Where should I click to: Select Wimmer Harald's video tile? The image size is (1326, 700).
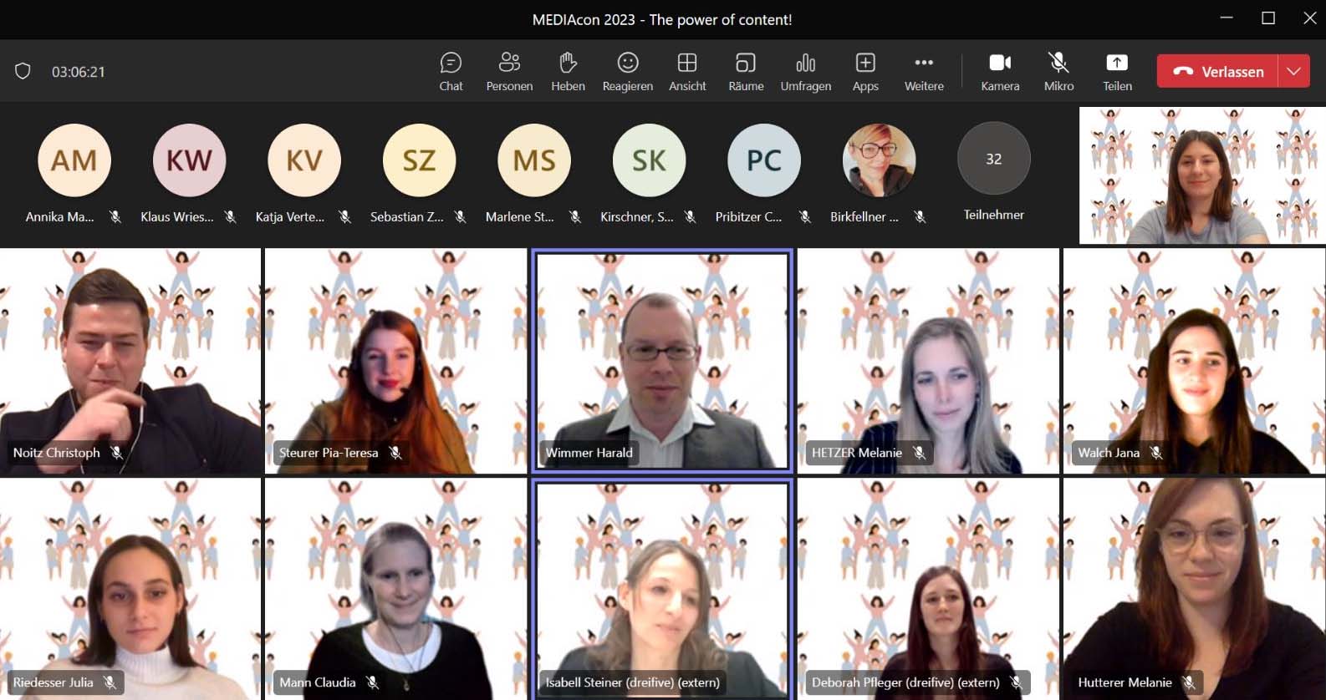click(x=661, y=361)
